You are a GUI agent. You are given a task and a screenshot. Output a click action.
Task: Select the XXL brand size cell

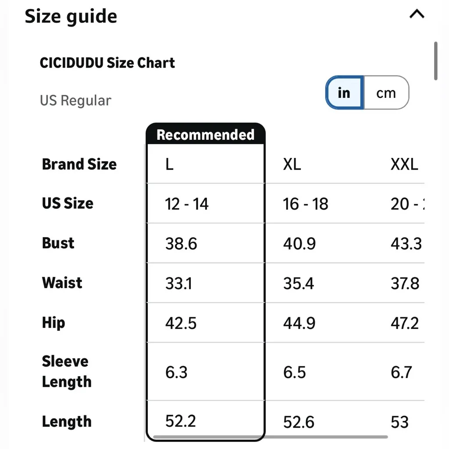[404, 164]
